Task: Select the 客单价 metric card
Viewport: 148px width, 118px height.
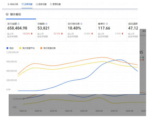Action: [112, 30]
